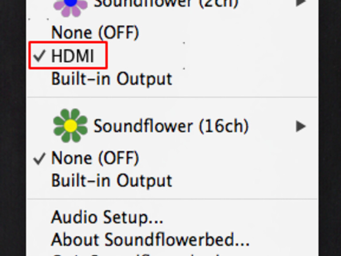Image resolution: width=341 pixels, height=256 pixels.
Task: Click the blue center of the purple flower
Action: click(x=71, y=2)
